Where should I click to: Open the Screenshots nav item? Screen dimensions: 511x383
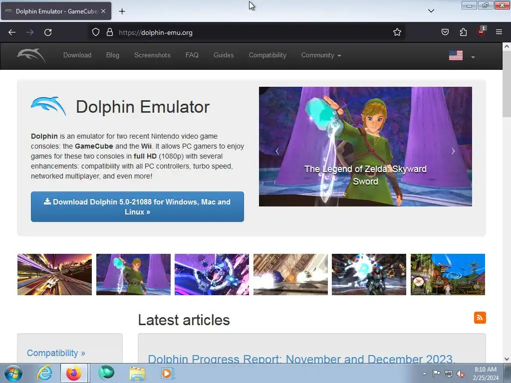[x=152, y=55]
